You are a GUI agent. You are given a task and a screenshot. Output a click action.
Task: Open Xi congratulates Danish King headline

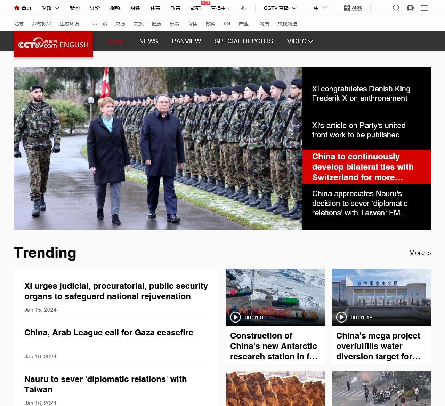click(x=361, y=94)
